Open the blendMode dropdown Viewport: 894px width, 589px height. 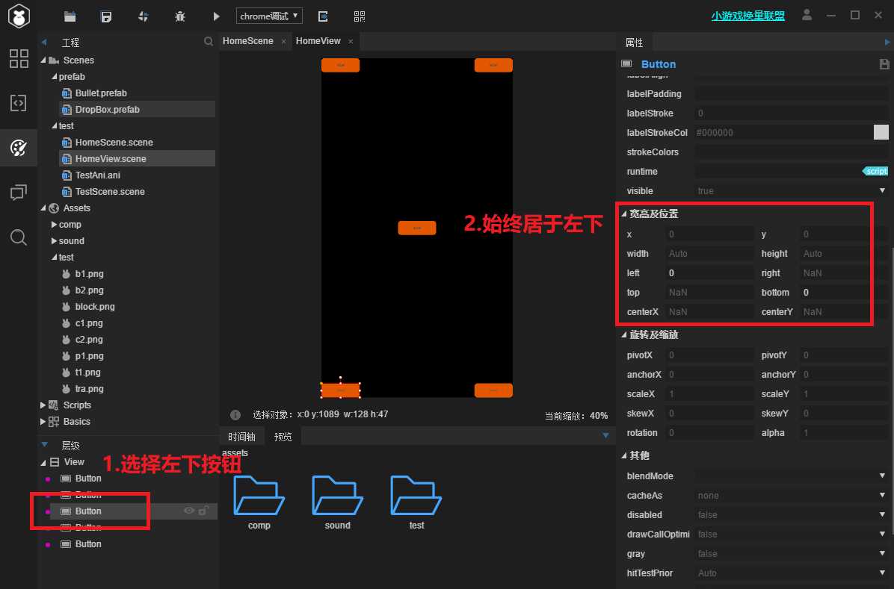pyautogui.click(x=791, y=476)
